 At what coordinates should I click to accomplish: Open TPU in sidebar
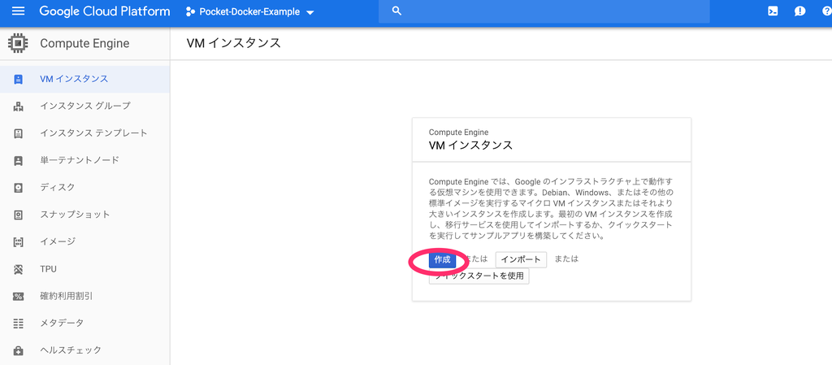[84, 269]
